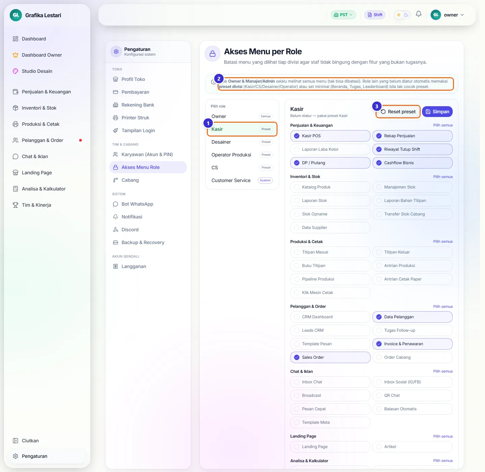The width and height of the screenshot is (485, 472).
Task: Click the Pengaturan gear icon in sidebar
Action: [x=15, y=456]
